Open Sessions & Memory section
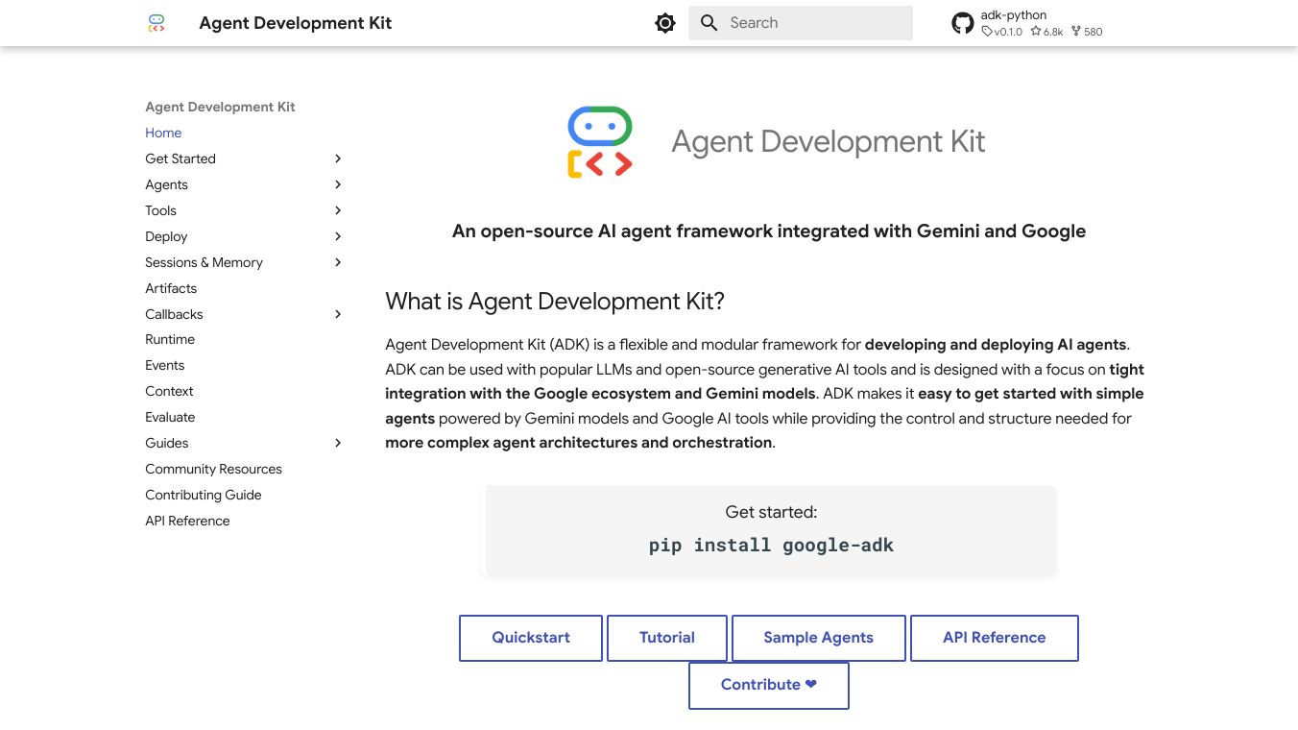Image resolution: width=1298 pixels, height=730 pixels. pyautogui.click(x=204, y=262)
